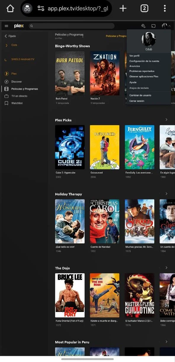Open Scrooge 1970 poster
This screenshot has height=362, width=175.
coord(139,221)
